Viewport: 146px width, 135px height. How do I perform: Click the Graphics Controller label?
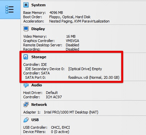(x=39, y=41)
